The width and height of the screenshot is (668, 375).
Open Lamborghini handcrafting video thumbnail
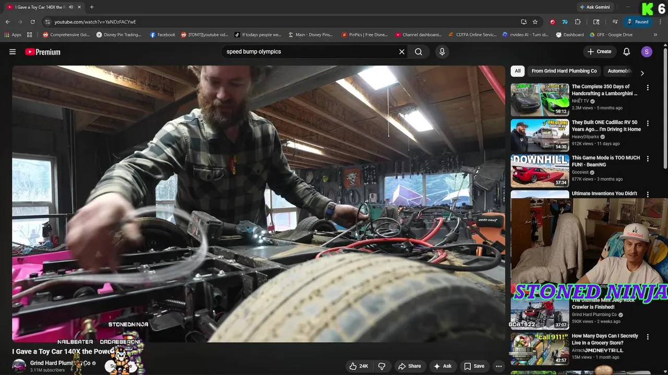click(x=540, y=99)
